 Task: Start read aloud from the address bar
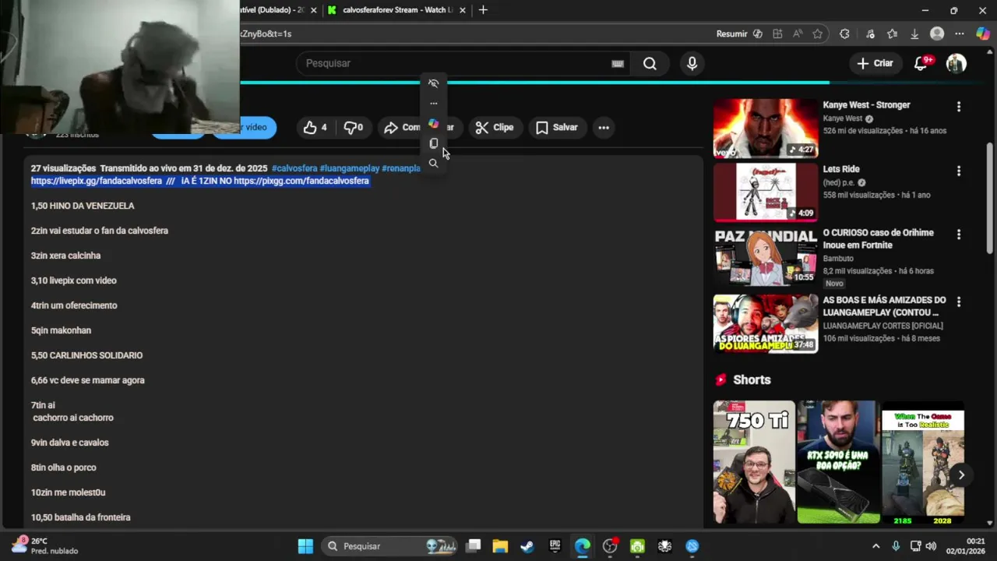click(x=798, y=34)
